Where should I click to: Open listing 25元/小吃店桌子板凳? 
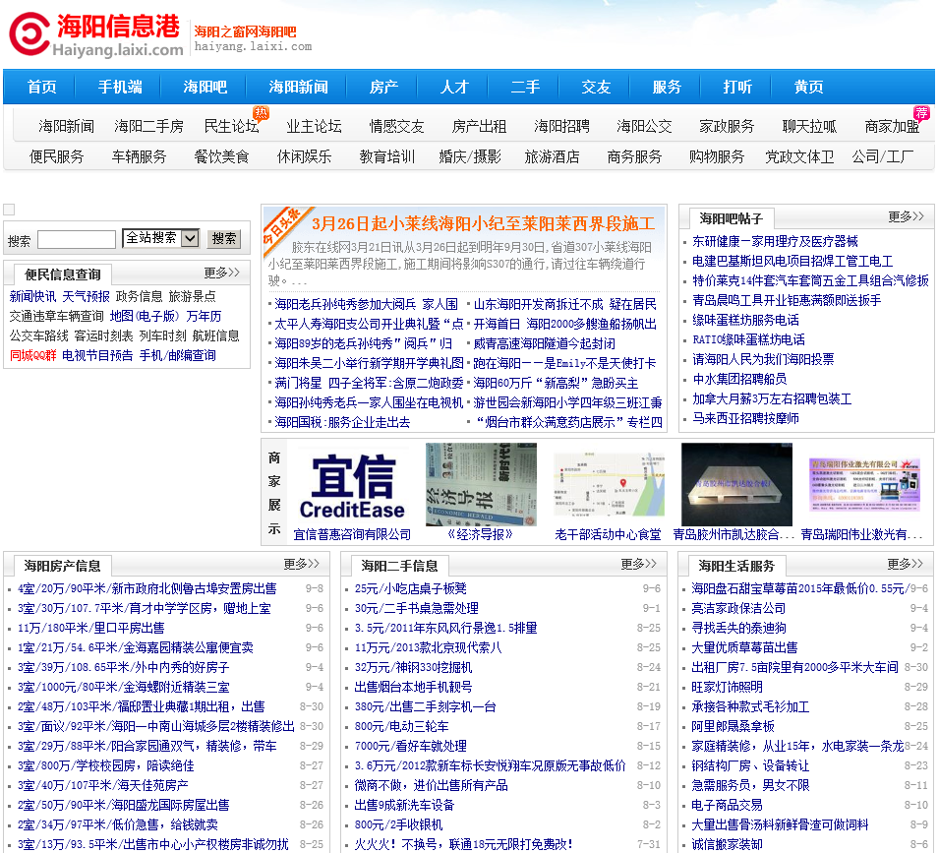tap(410, 588)
